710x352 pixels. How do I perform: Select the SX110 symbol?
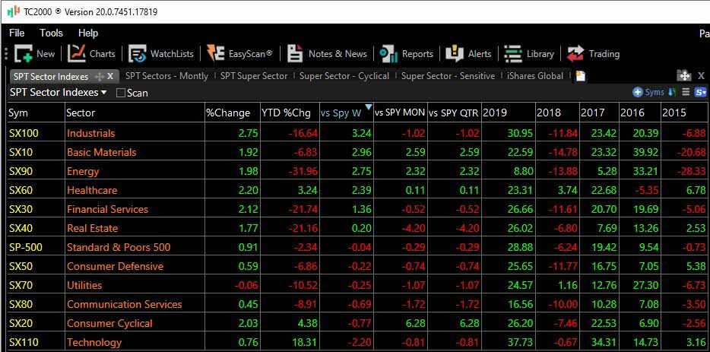click(x=24, y=342)
